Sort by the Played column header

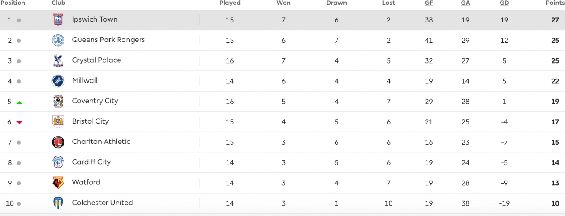point(230,3)
